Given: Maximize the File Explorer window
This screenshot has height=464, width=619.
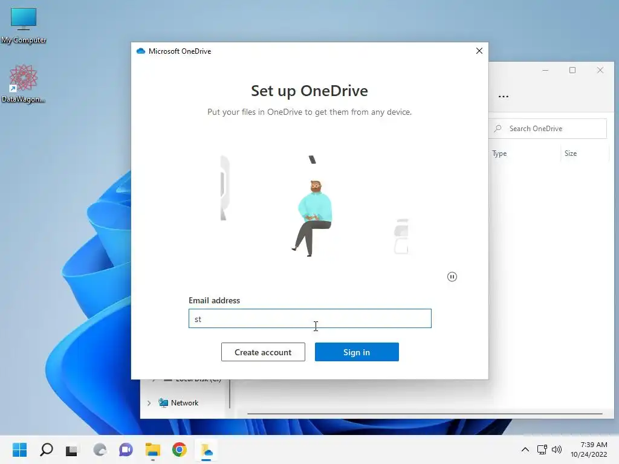Looking at the screenshot, I should [x=572, y=70].
